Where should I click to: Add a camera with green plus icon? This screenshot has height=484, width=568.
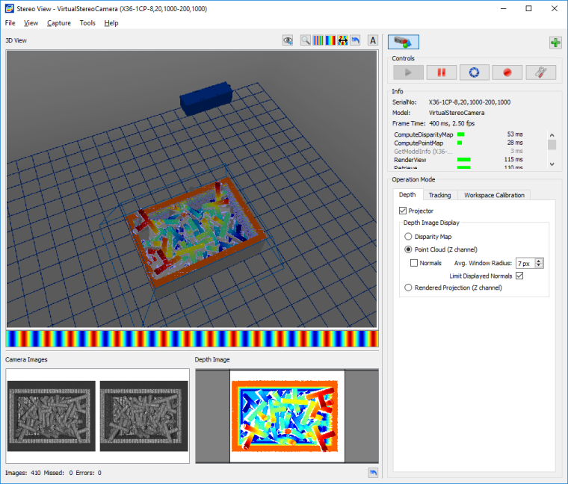(x=555, y=43)
